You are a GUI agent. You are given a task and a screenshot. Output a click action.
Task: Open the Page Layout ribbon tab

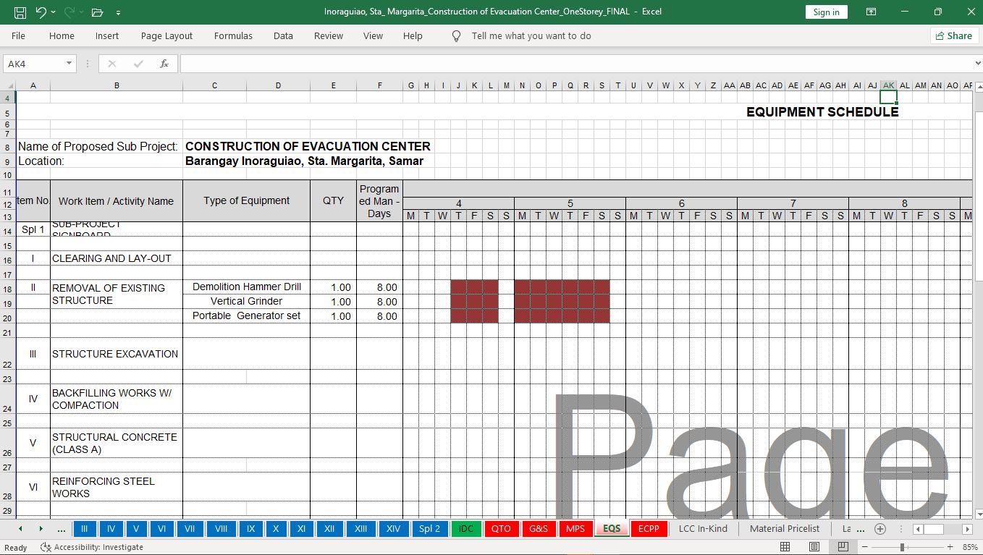166,36
